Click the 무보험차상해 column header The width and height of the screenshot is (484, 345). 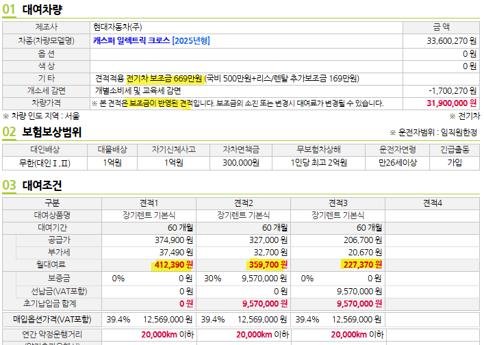coord(318,150)
